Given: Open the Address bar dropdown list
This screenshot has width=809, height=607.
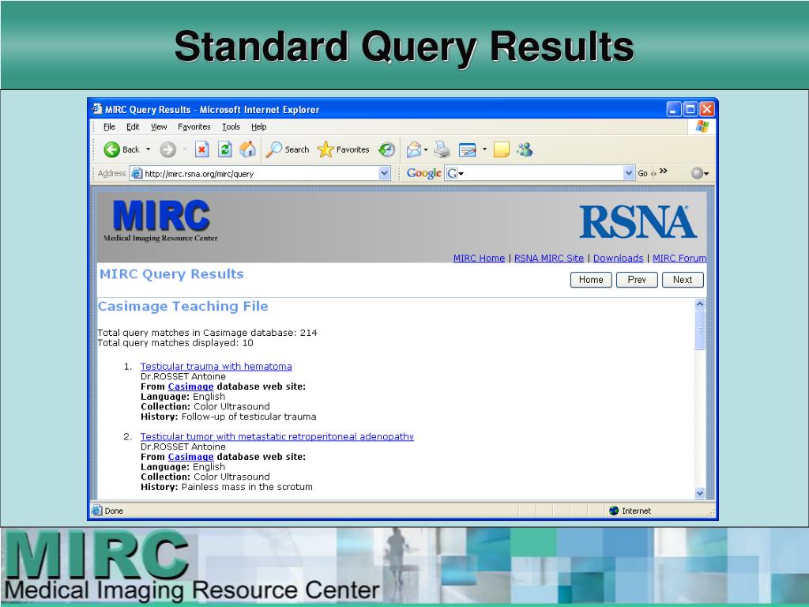Looking at the screenshot, I should pyautogui.click(x=385, y=173).
